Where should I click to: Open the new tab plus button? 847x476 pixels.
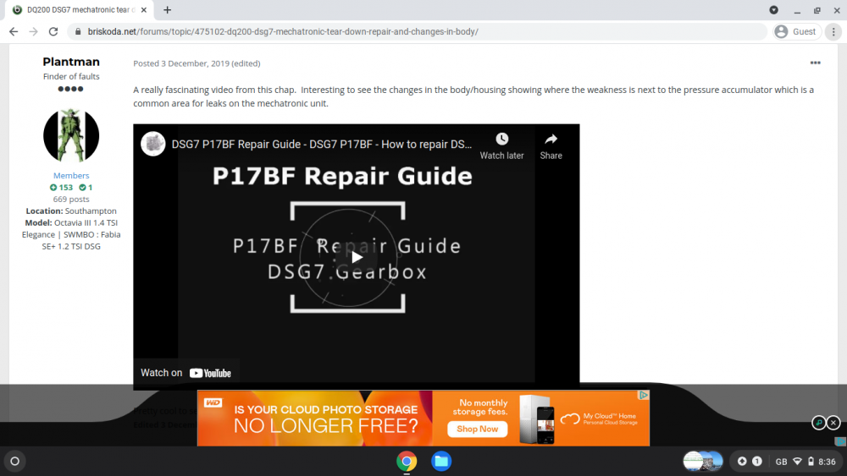point(168,9)
